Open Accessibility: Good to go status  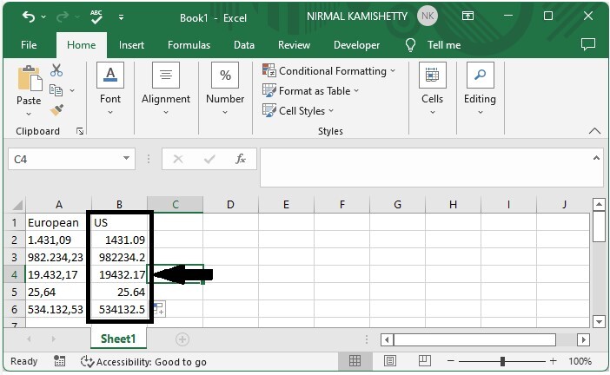tap(143, 362)
